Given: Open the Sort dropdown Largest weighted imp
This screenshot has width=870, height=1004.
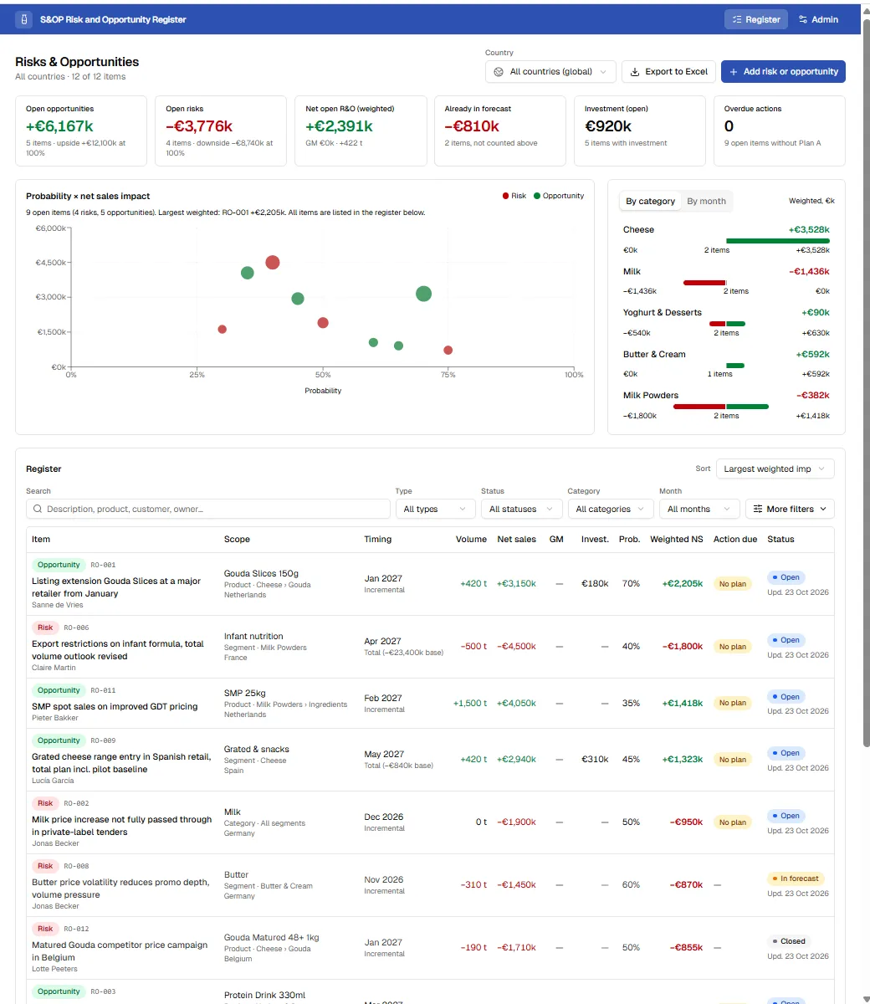Looking at the screenshot, I should [775, 469].
